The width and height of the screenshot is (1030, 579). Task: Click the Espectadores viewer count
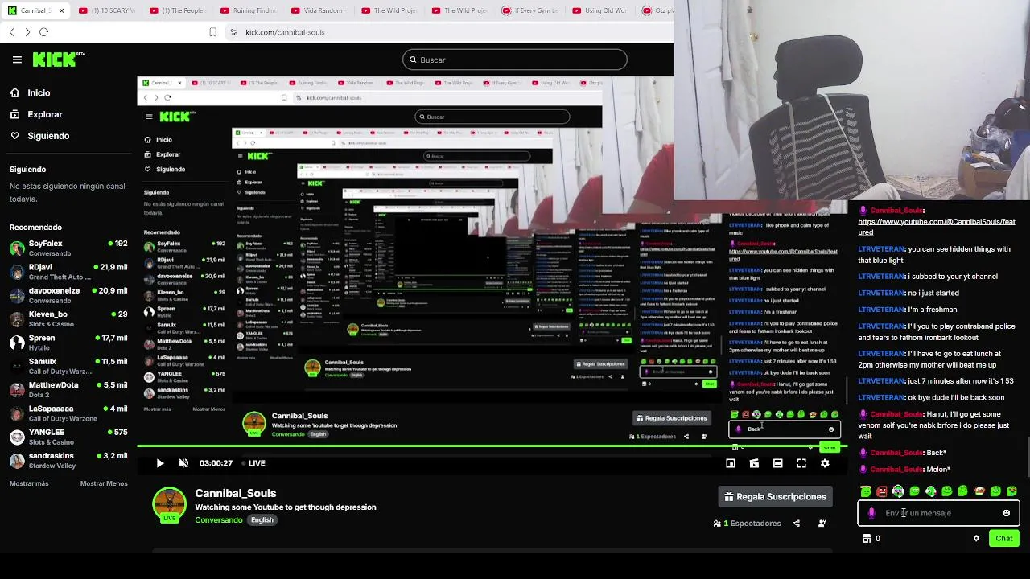point(747,524)
